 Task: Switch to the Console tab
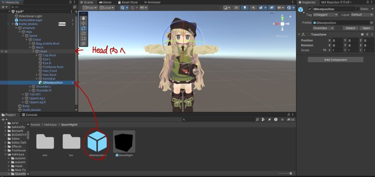tap(29, 115)
